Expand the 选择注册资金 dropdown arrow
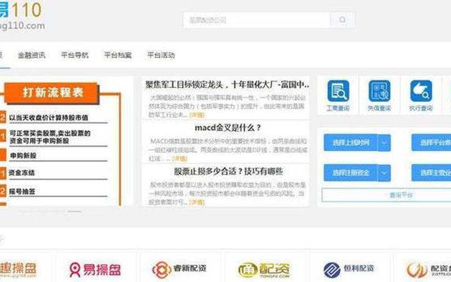The height and width of the screenshot is (282, 451). pyautogui.click(x=384, y=172)
